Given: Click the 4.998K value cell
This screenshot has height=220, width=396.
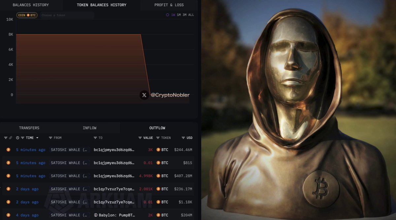Looking at the screenshot, I should click(146, 176).
